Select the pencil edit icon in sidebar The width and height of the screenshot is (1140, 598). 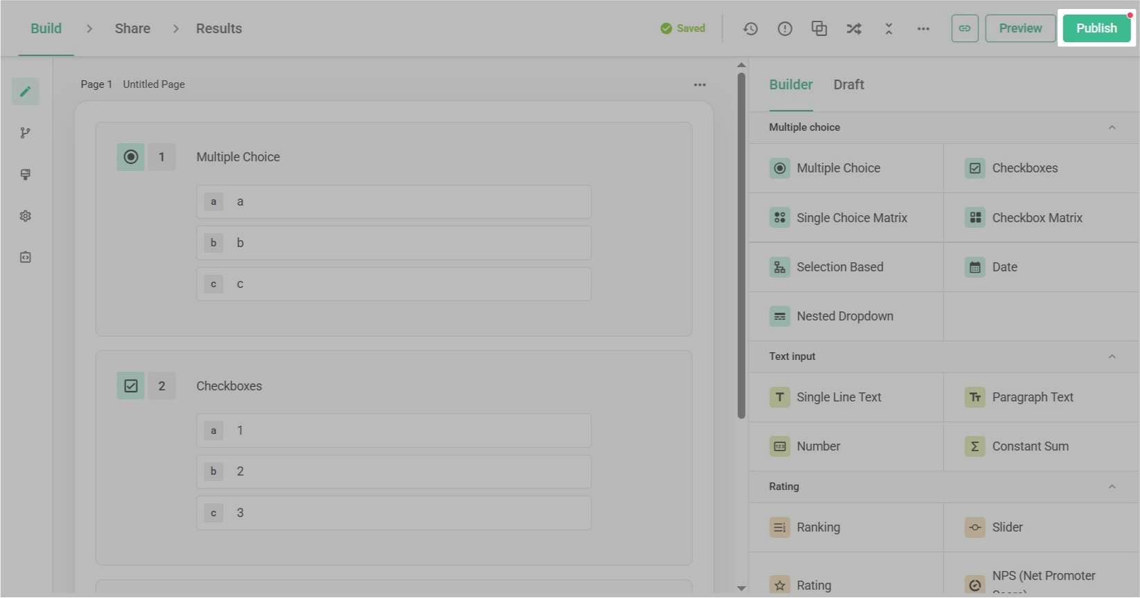(x=26, y=91)
